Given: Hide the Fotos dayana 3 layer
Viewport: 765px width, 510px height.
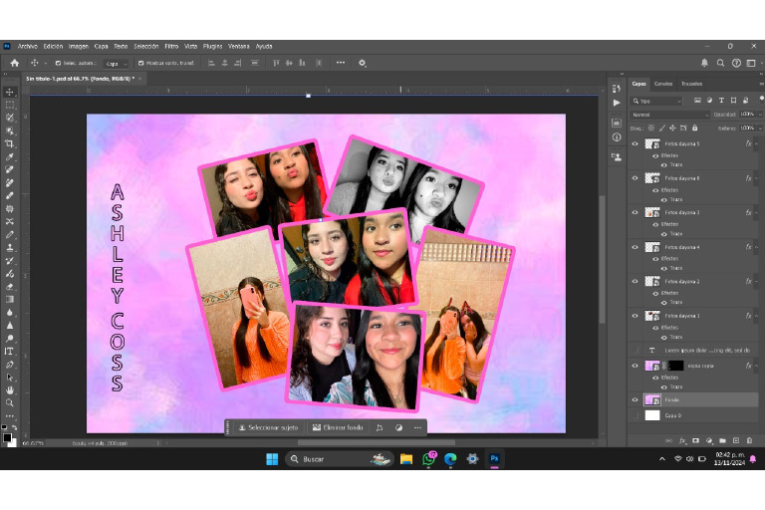Looking at the screenshot, I should tap(635, 212).
